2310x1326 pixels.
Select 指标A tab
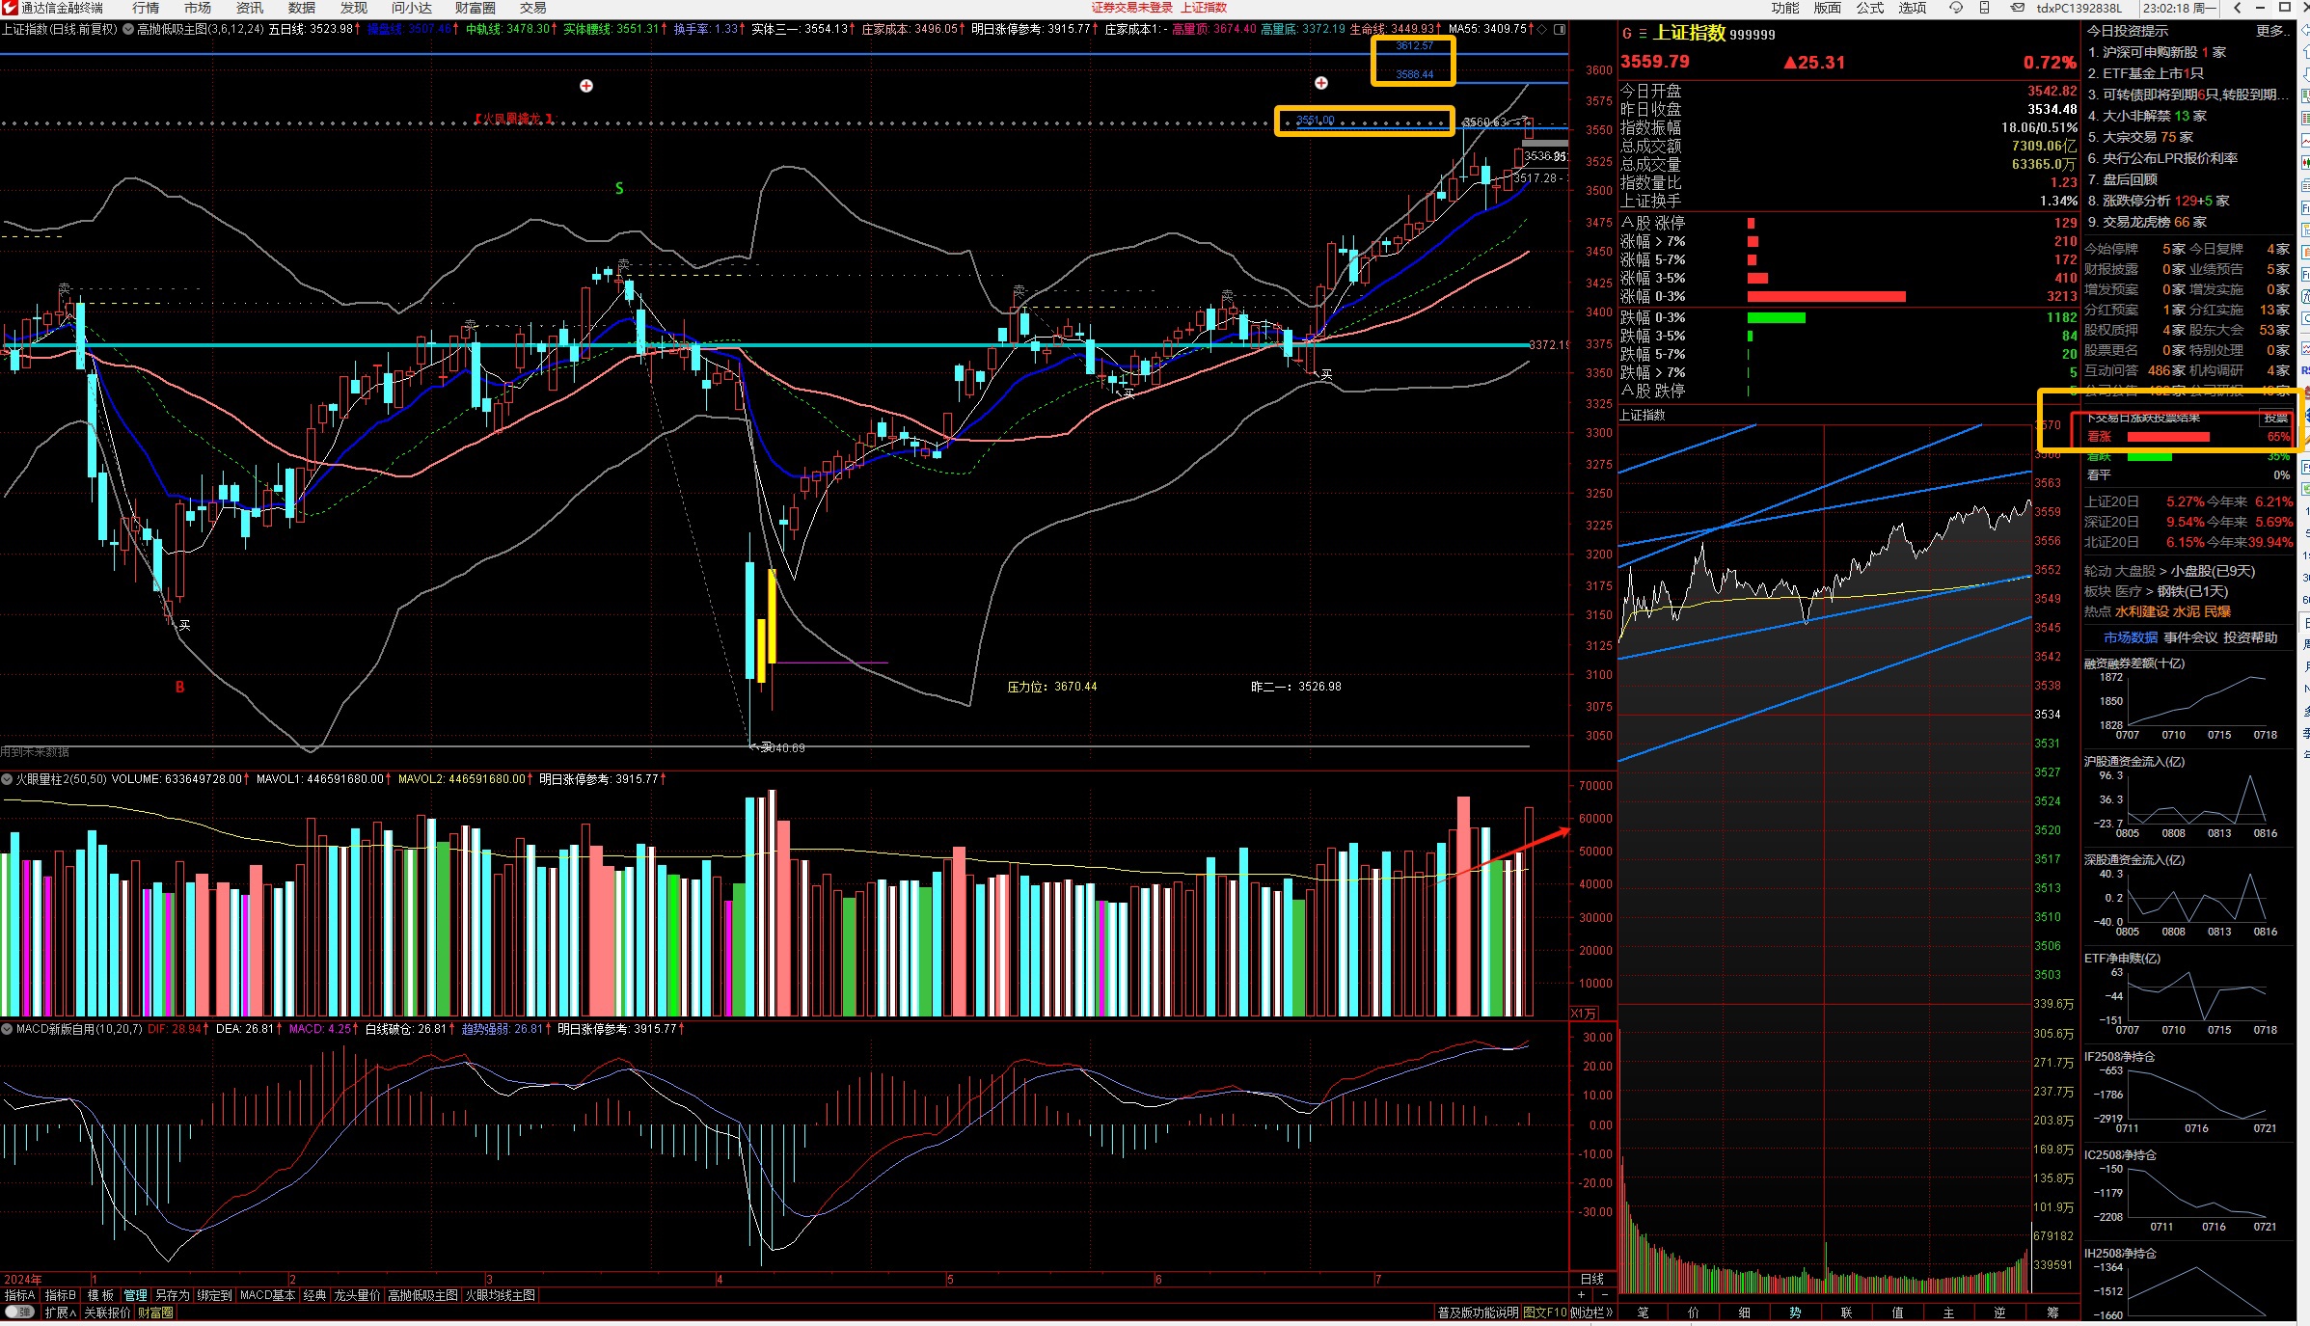(x=19, y=1295)
